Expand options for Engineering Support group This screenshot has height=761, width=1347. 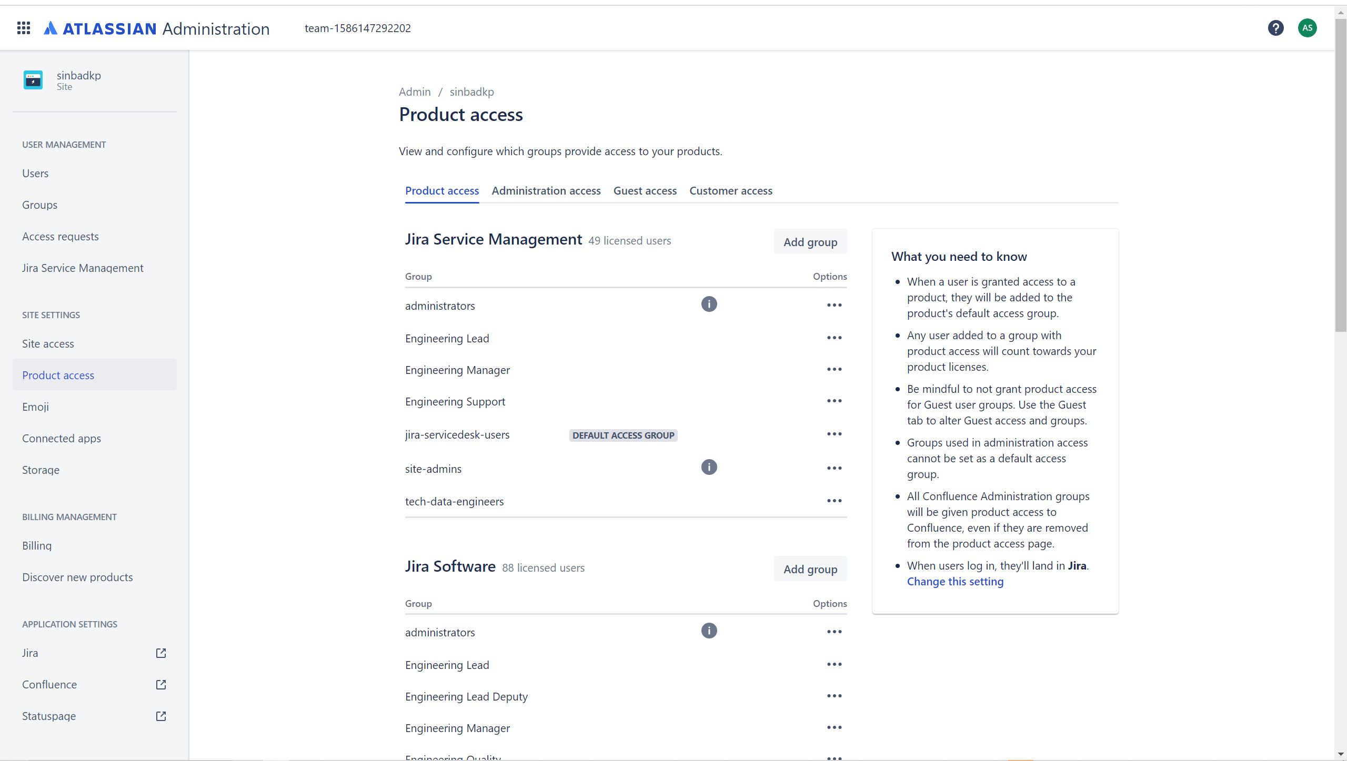(834, 401)
